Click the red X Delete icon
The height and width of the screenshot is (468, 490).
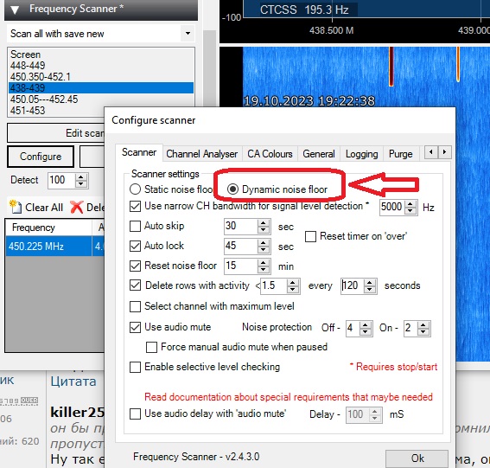coord(77,208)
